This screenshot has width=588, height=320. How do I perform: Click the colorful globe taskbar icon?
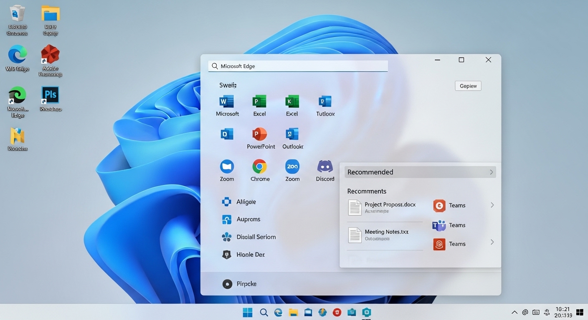(x=322, y=312)
